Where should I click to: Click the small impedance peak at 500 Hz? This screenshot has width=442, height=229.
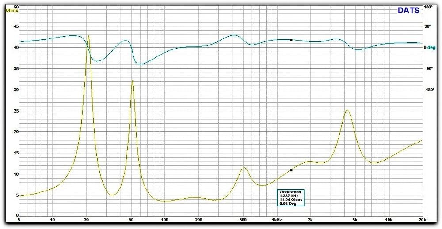click(244, 168)
